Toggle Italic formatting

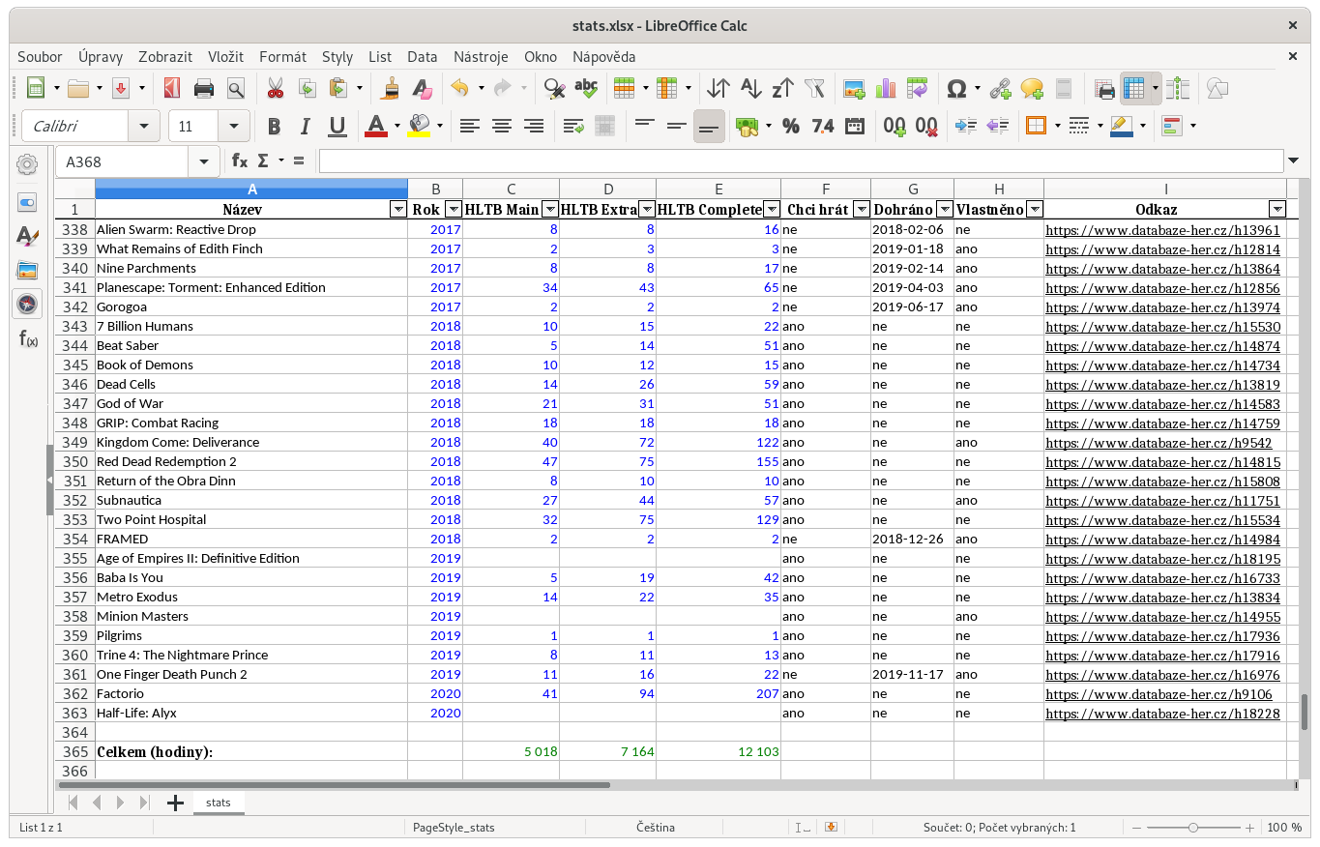click(306, 126)
